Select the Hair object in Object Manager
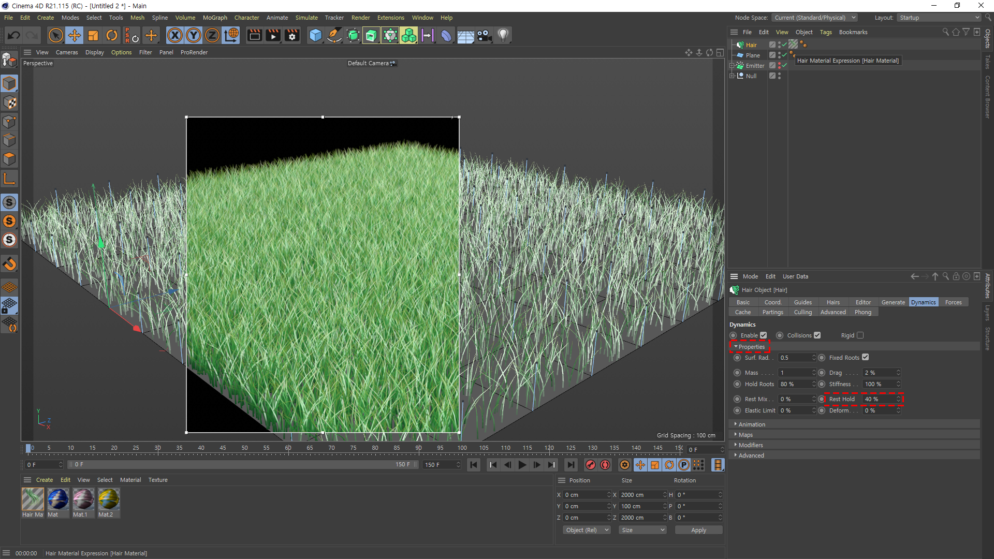 point(751,45)
